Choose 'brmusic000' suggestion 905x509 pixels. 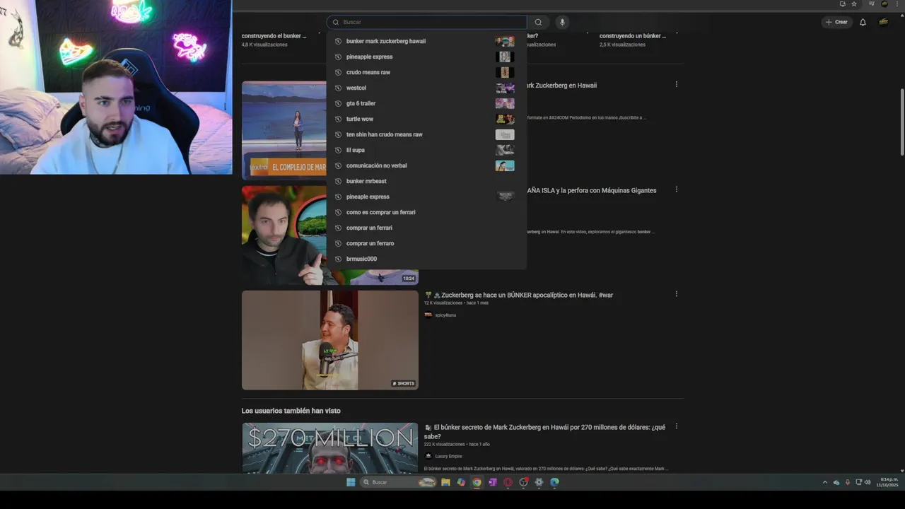pos(427,259)
